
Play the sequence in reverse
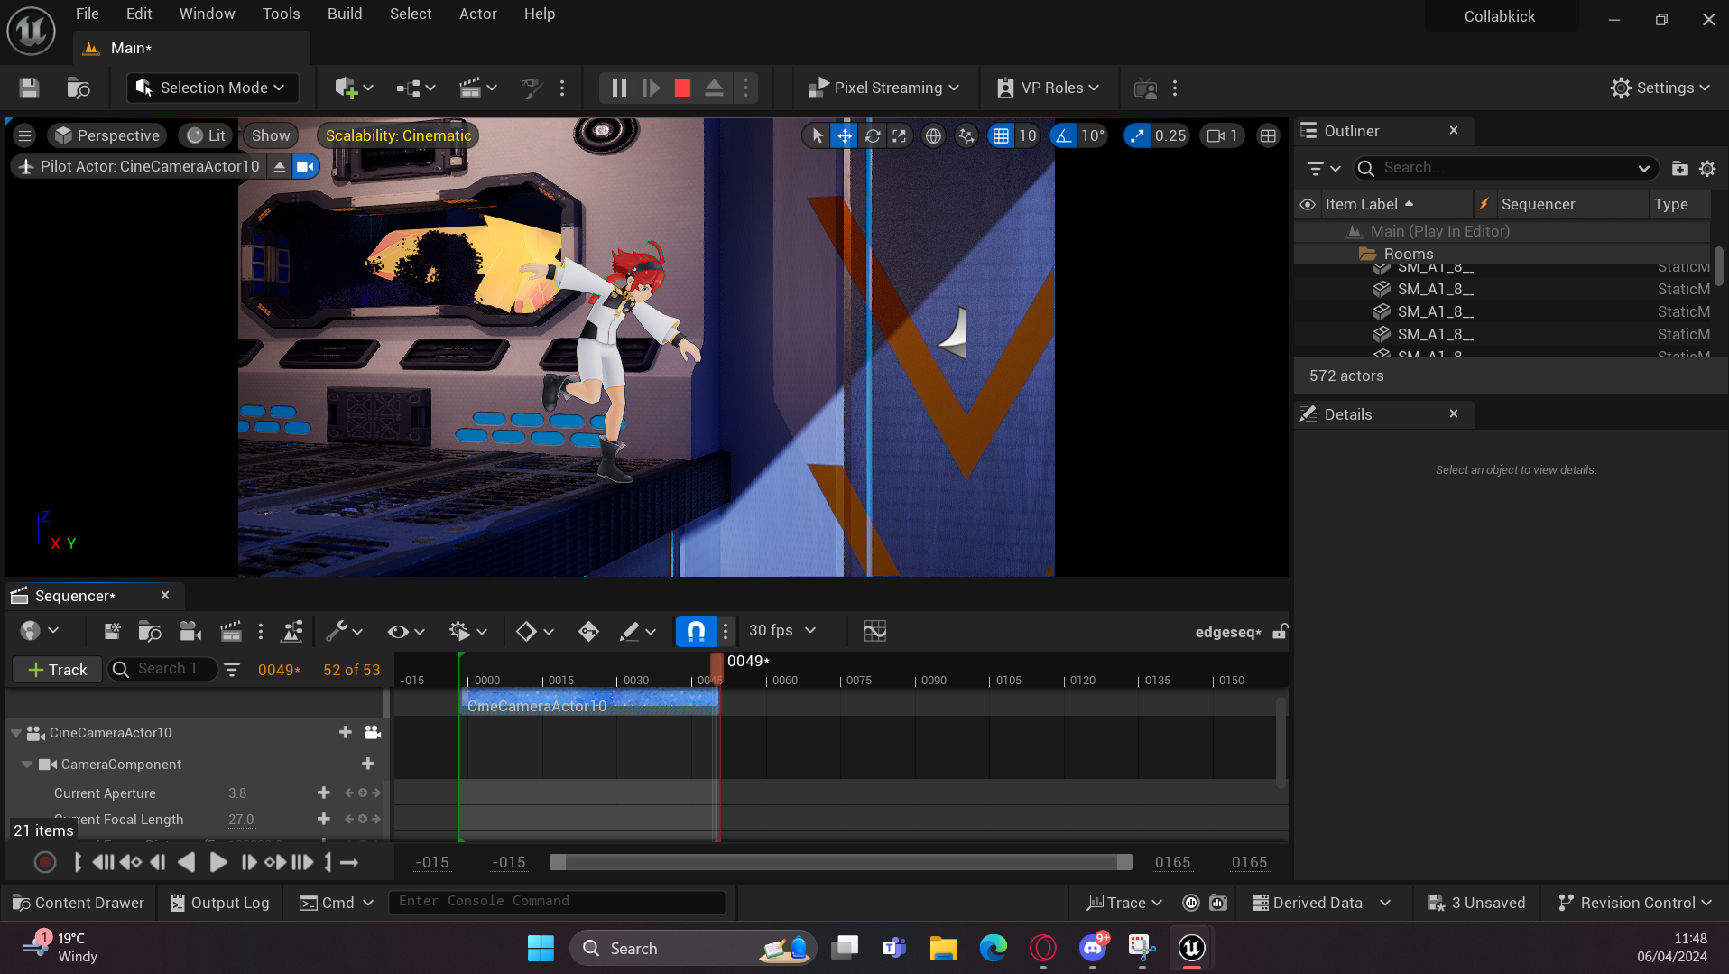187,863
